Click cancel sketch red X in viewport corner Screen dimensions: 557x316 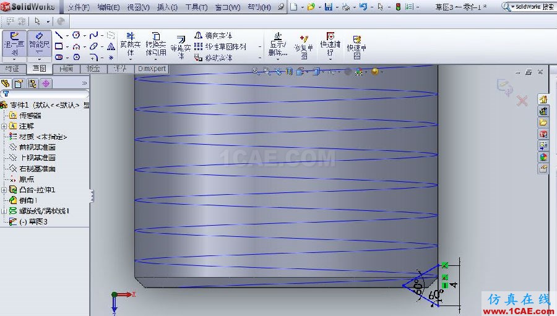(x=522, y=101)
